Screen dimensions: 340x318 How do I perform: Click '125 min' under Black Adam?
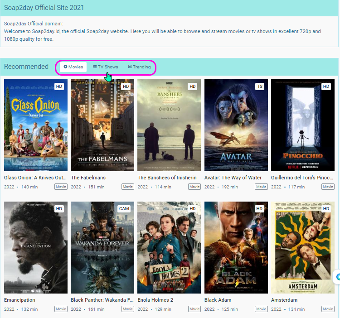230,309
